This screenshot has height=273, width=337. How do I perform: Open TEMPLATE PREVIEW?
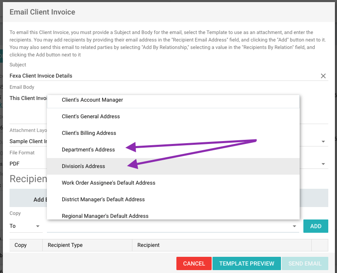point(247,263)
